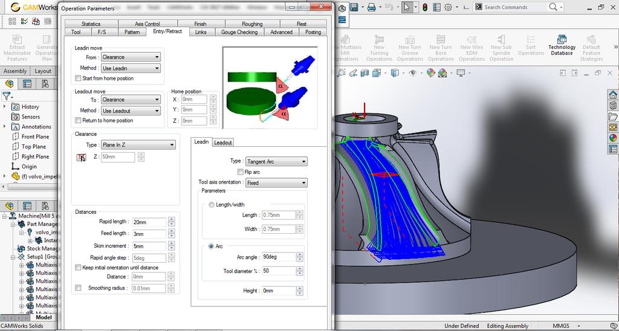Click the Arc angle field
Viewport: 619px width, 331px height.
click(x=278, y=257)
